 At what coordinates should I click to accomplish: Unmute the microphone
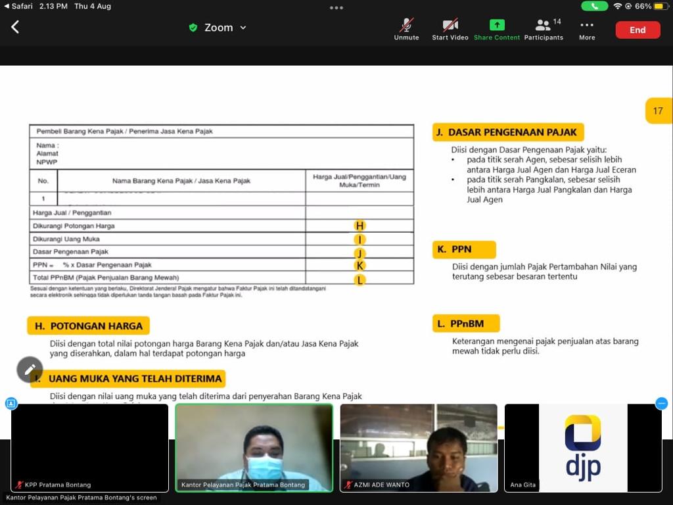(x=406, y=29)
